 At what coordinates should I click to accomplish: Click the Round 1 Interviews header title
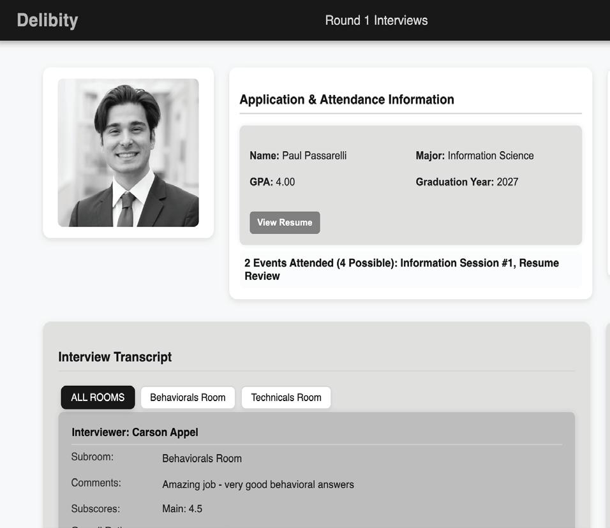click(376, 20)
